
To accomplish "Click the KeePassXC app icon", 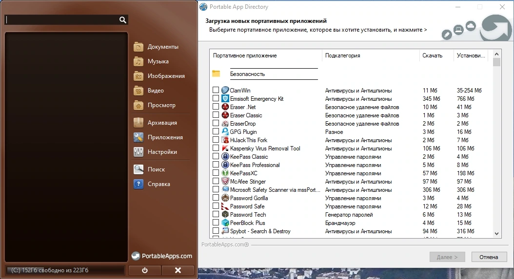I will point(225,173).
